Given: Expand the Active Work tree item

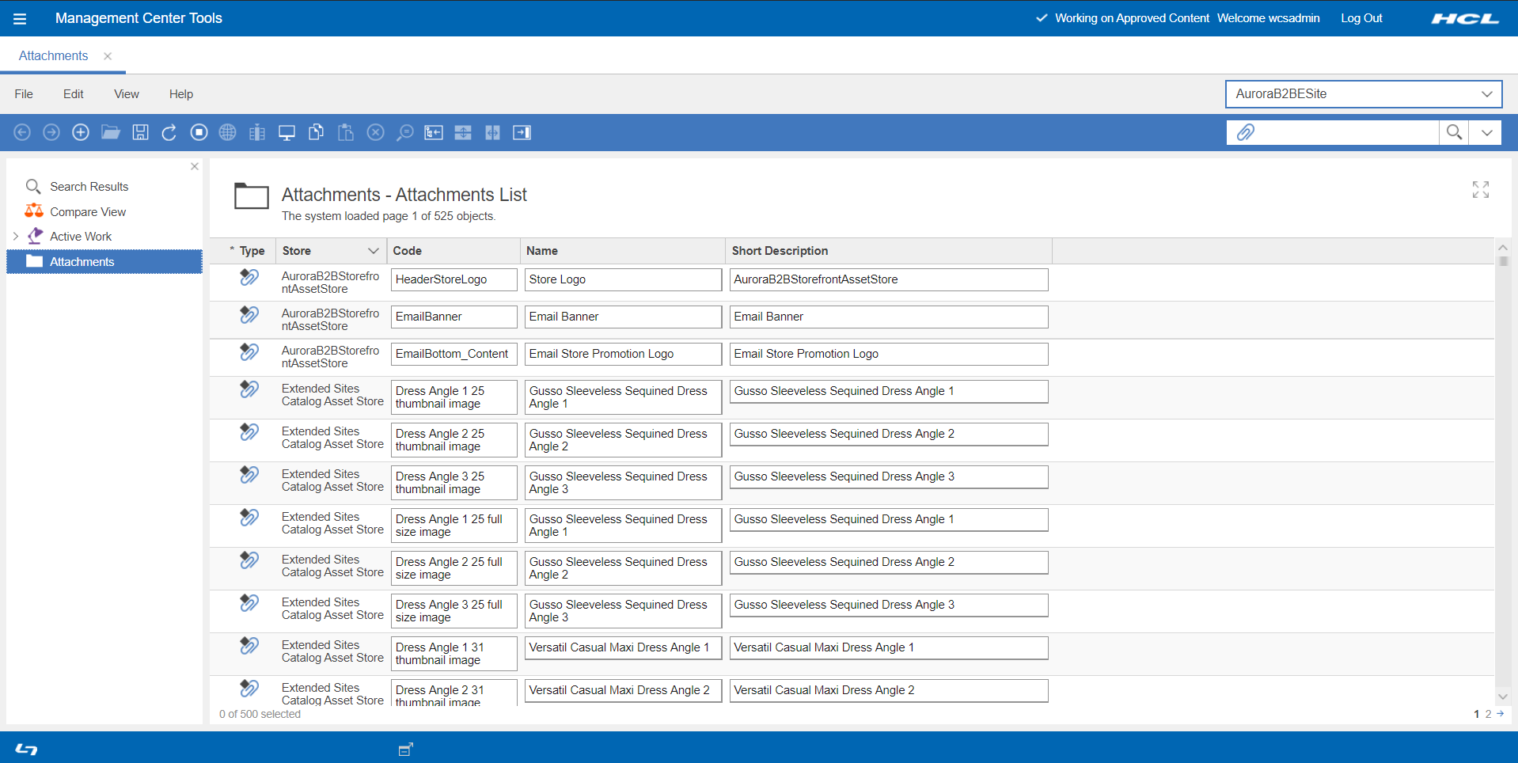Looking at the screenshot, I should [16, 236].
